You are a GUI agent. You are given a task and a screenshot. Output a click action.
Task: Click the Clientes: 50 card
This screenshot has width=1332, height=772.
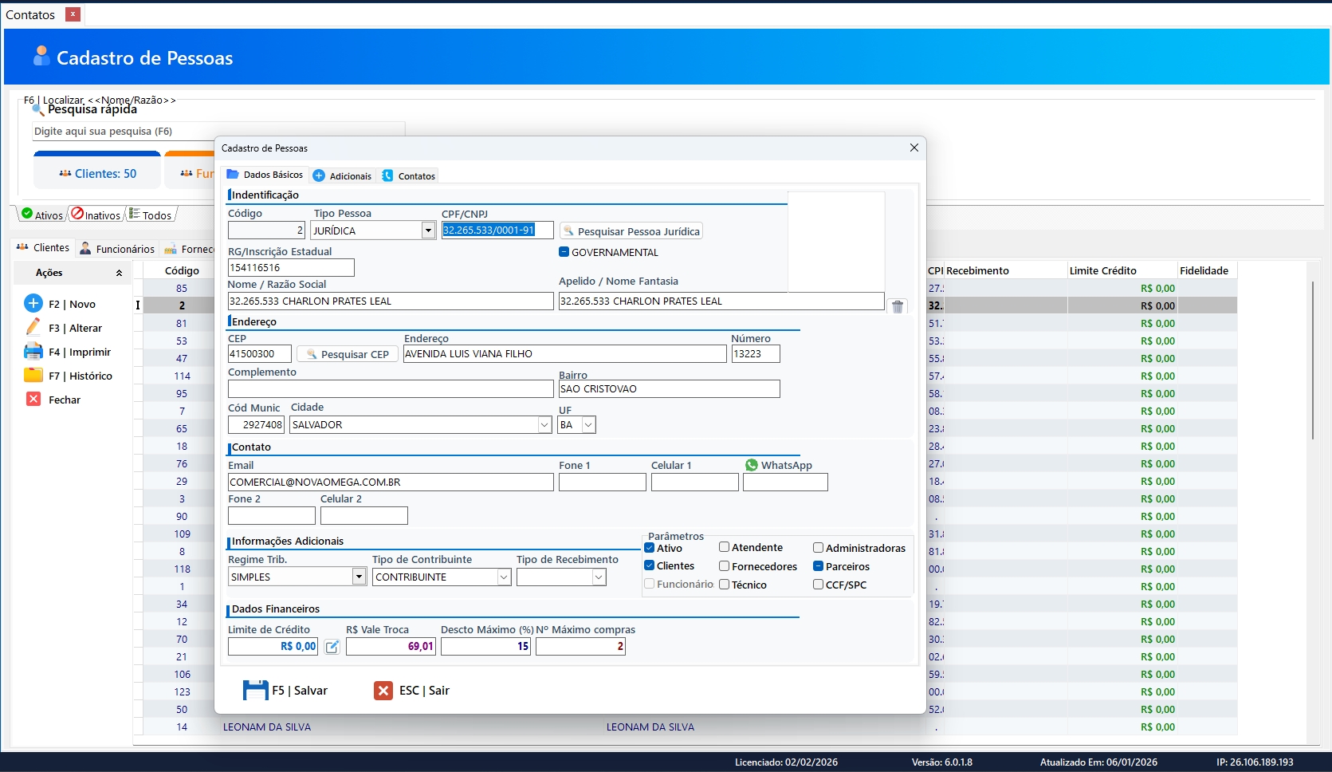97,171
